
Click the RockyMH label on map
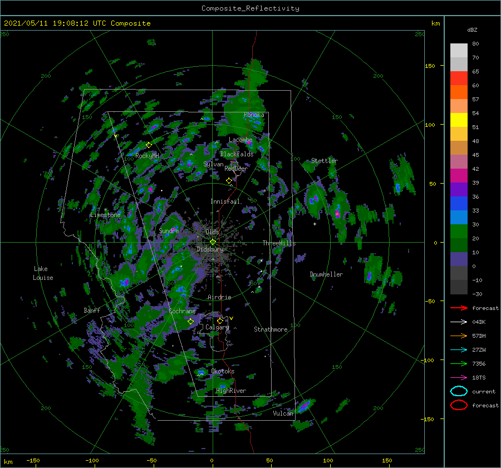click(147, 156)
